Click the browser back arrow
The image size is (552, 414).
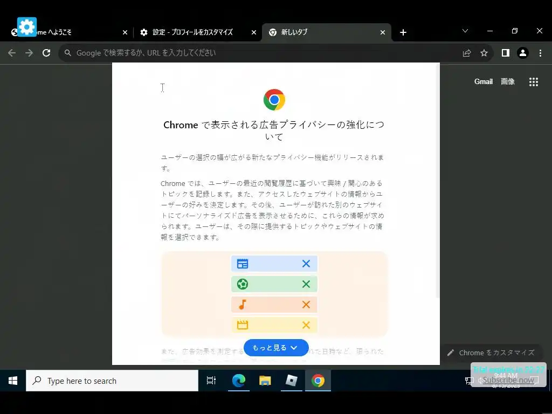12,53
